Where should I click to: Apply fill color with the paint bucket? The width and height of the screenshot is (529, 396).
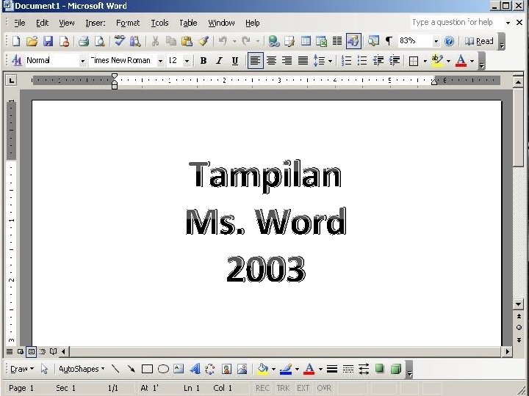pyautogui.click(x=262, y=369)
